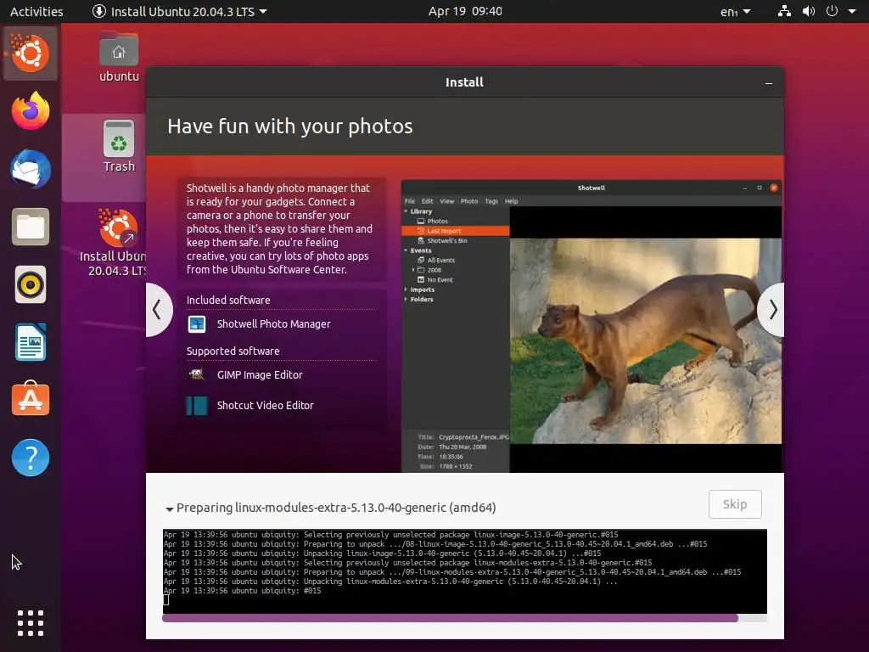The image size is (869, 652).
Task: Open the volume icon in top bar
Action: (809, 11)
